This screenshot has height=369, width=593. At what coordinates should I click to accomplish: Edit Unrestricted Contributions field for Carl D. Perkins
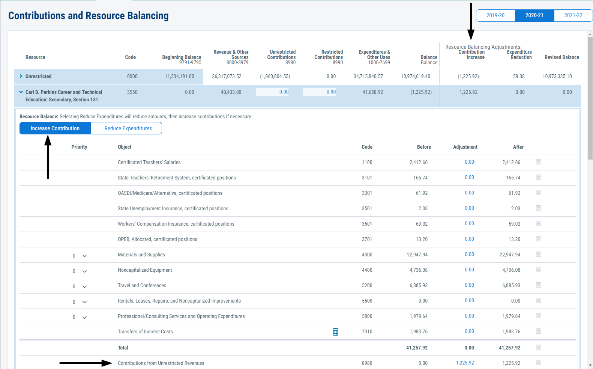click(x=273, y=92)
